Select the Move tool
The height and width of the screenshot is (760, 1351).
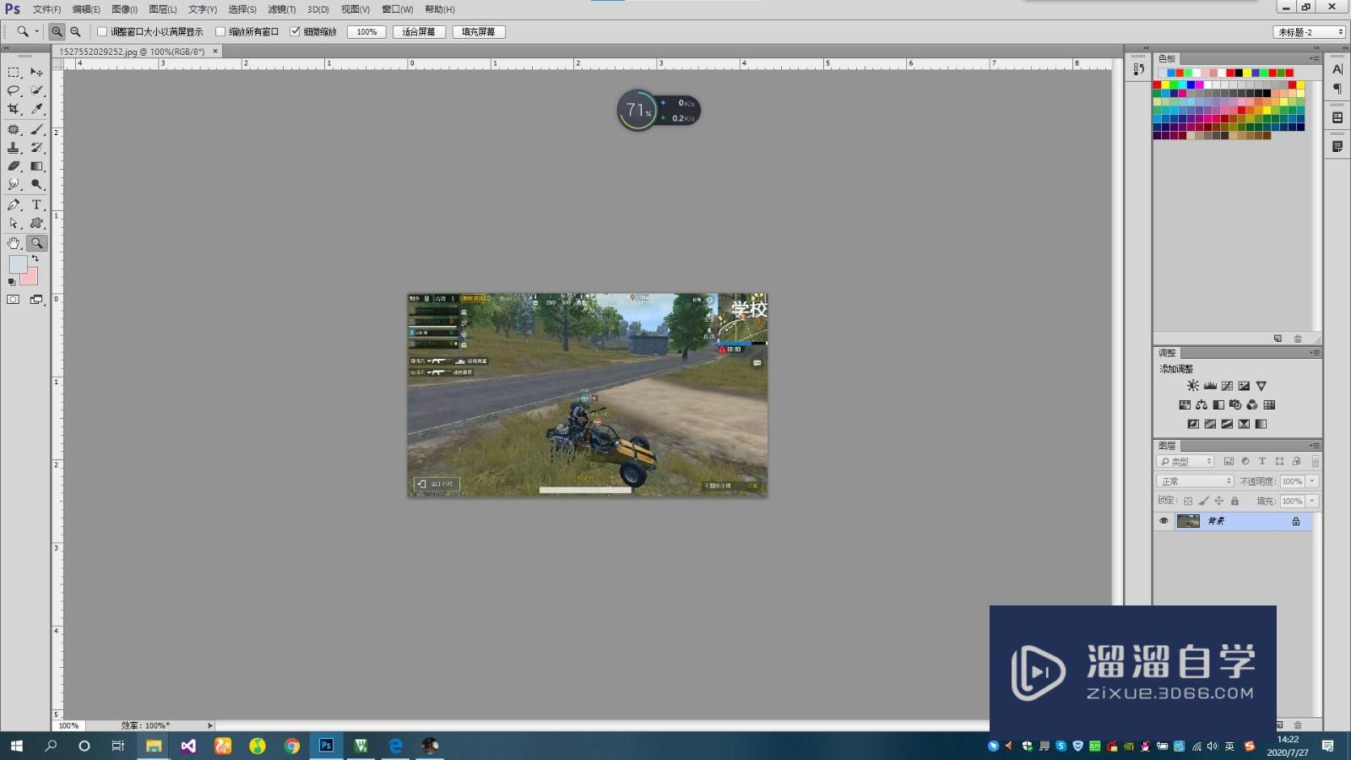[36, 73]
